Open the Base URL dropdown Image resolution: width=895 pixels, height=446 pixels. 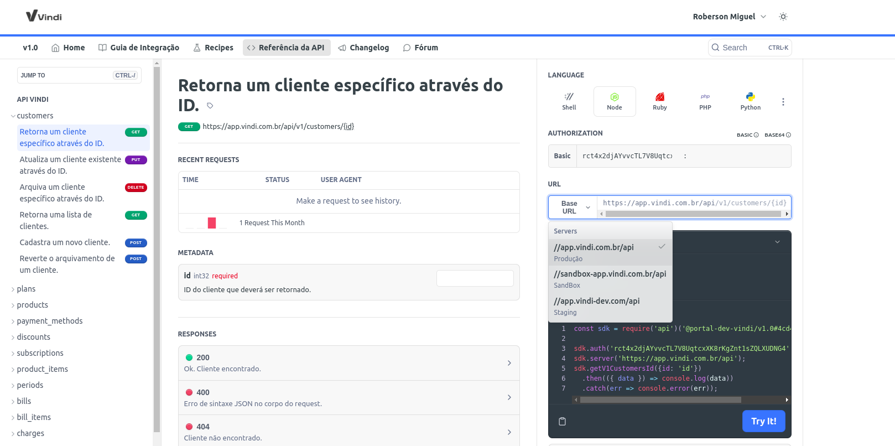pos(573,208)
